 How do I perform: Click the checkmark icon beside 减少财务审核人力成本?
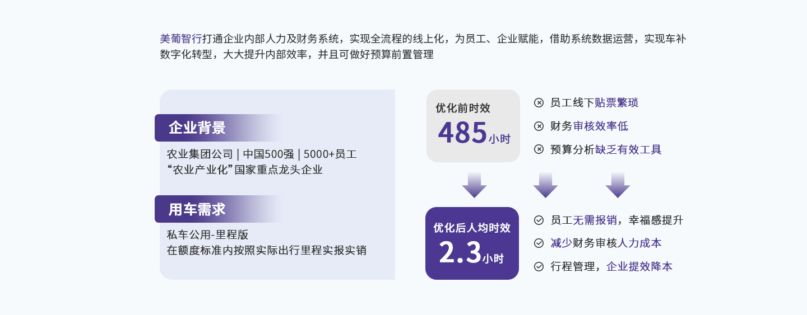(x=539, y=243)
